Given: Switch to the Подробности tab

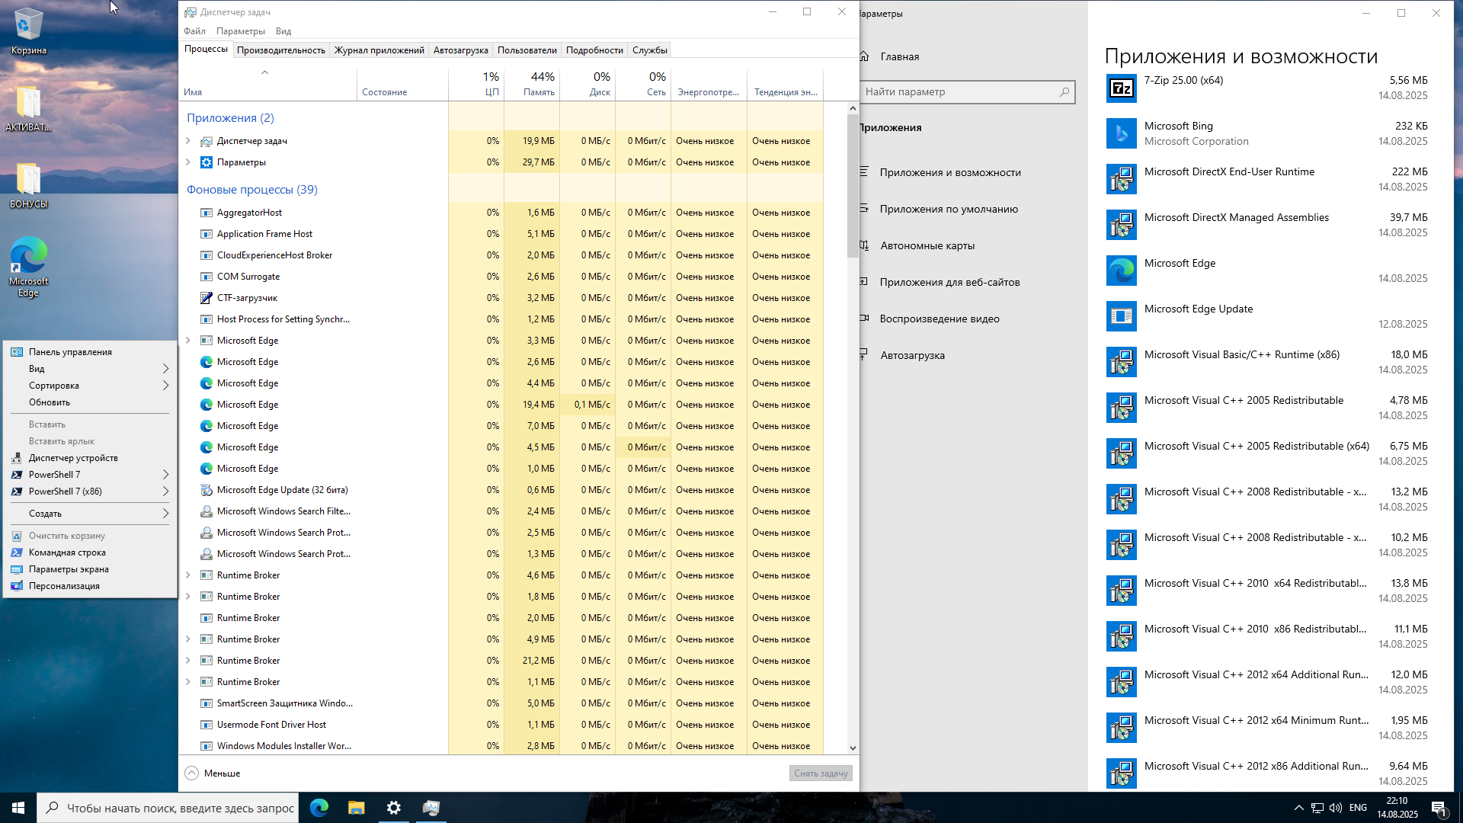Looking at the screenshot, I should 594,50.
